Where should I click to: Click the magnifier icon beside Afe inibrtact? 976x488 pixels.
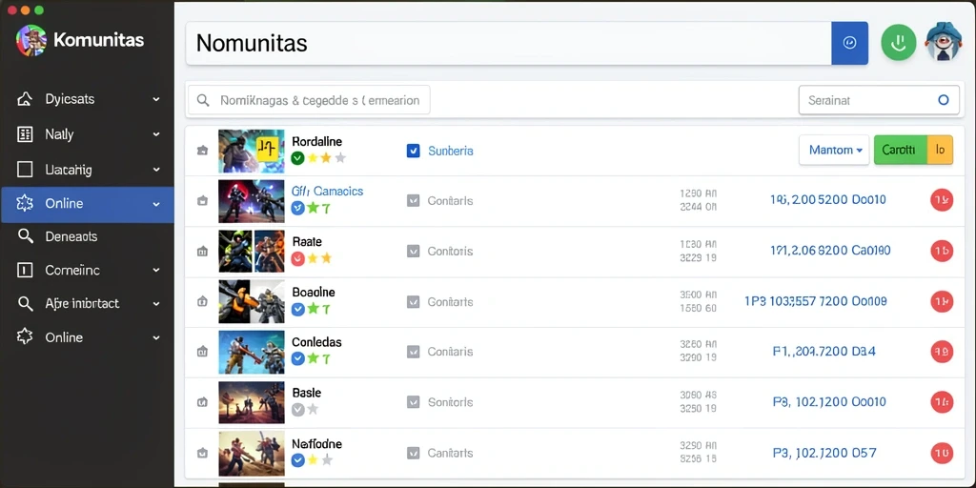pyautogui.click(x=25, y=304)
